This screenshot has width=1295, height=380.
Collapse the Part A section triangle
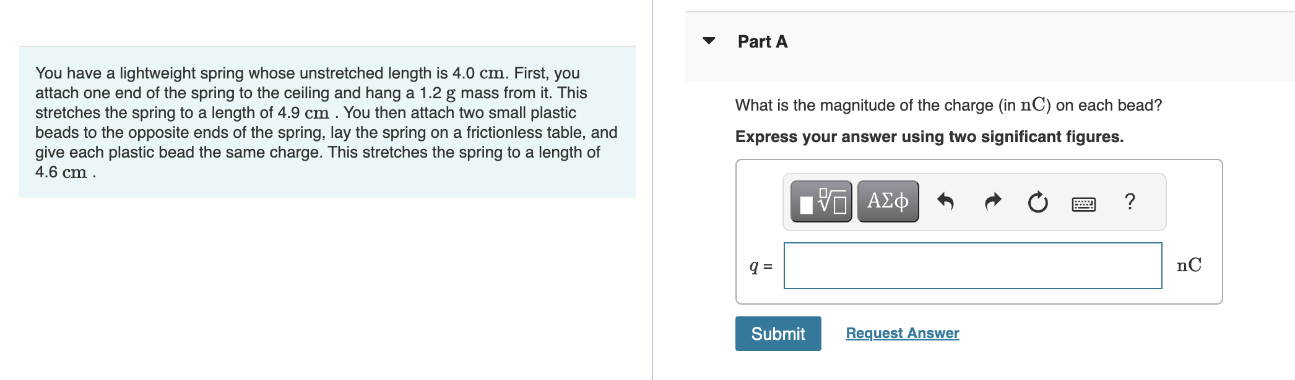(709, 41)
